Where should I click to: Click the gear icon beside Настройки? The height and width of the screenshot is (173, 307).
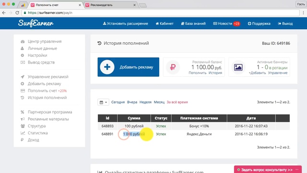tap(23, 55)
